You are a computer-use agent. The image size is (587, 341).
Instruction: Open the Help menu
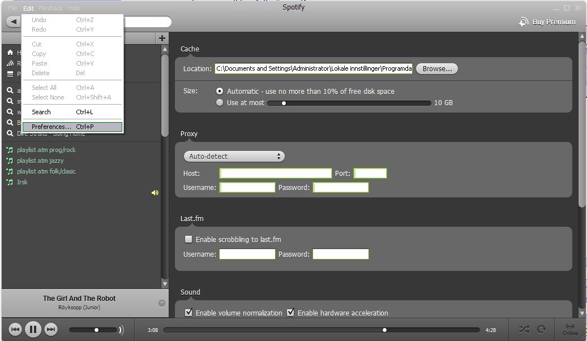[x=74, y=8]
